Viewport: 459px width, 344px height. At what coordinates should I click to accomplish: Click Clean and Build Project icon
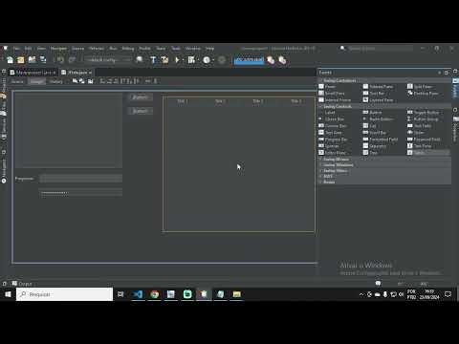click(x=164, y=59)
